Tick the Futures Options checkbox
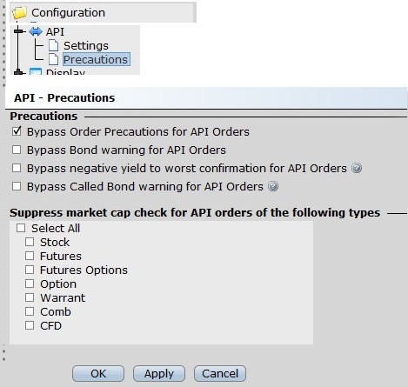This screenshot has width=408, height=387. click(30, 270)
